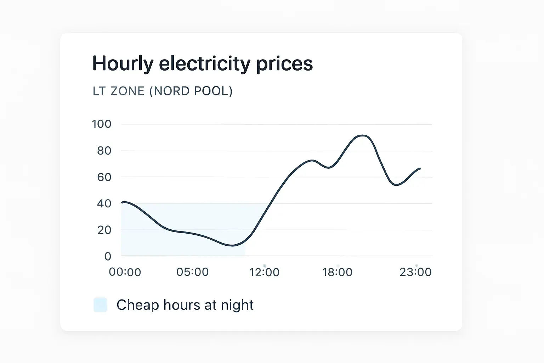Click the 12:00 x-axis label

pos(264,272)
